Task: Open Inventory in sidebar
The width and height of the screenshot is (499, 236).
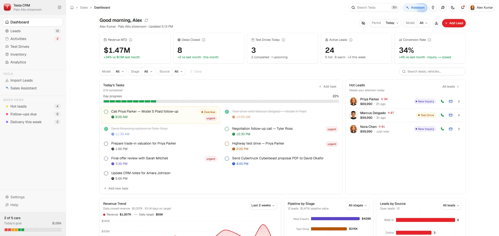Action: tap(33, 54)
